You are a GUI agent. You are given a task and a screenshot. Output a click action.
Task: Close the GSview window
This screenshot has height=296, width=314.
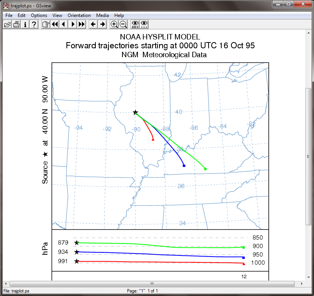coord(303,4)
